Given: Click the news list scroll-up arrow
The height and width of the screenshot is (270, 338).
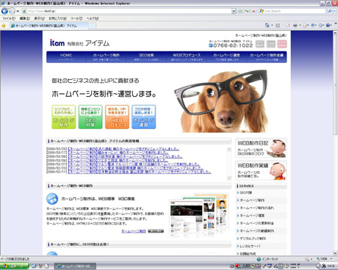Looking at the screenshot, I should click(229, 149).
